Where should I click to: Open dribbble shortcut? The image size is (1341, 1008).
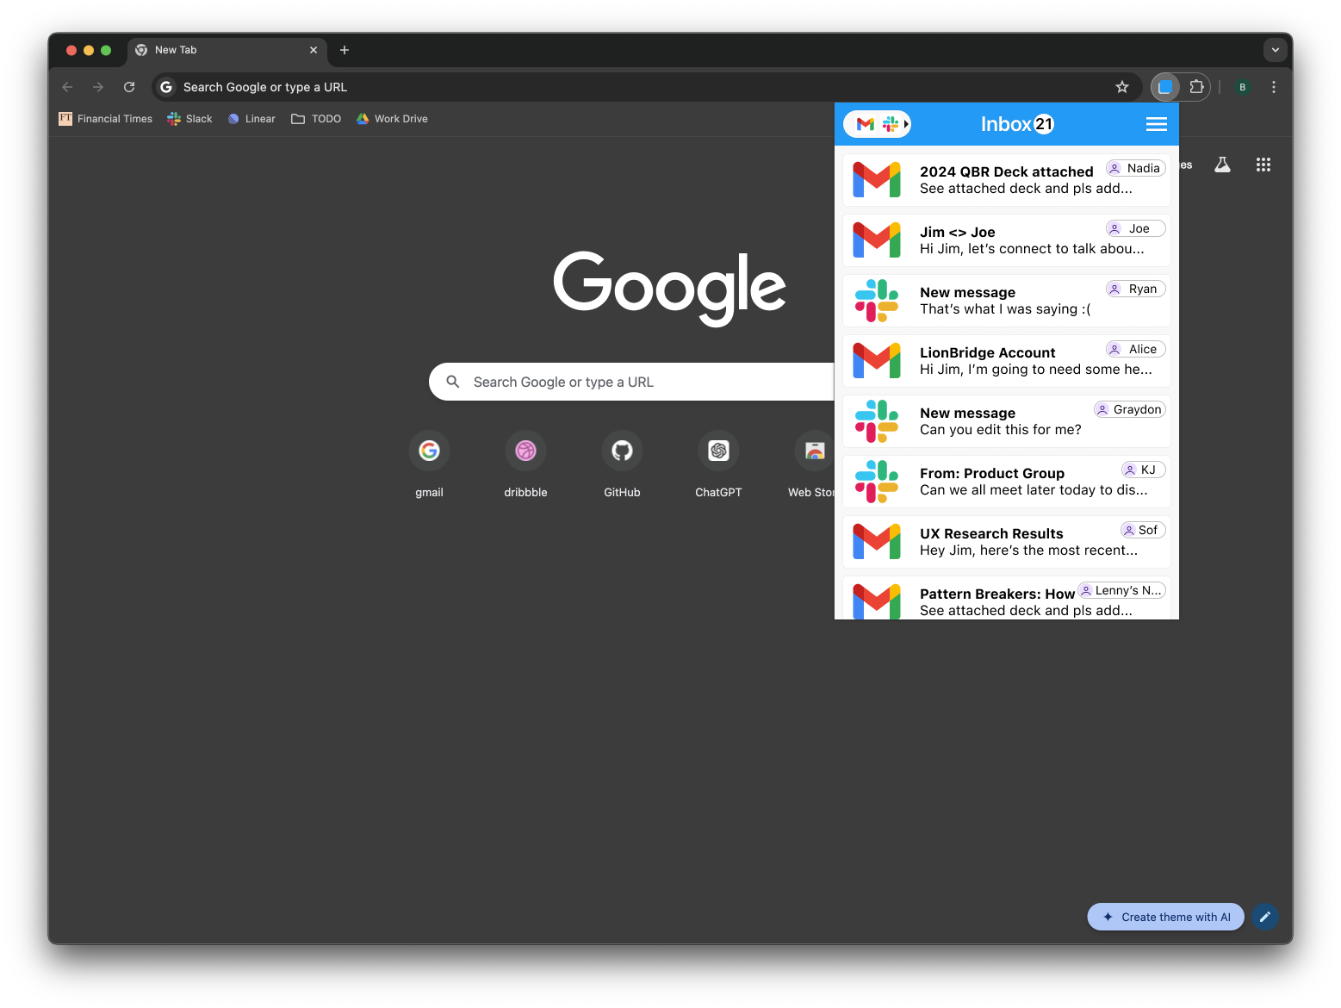525,464
